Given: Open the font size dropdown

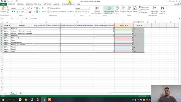Looking at the screenshot, I should (27, 8).
